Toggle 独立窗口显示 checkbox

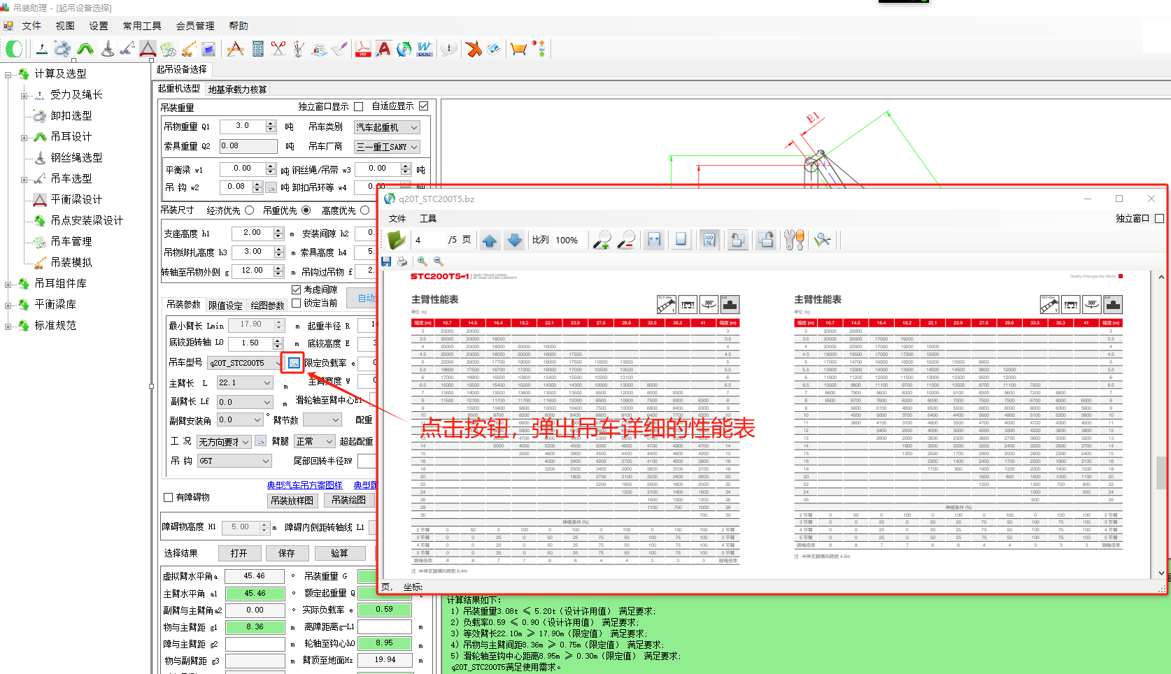[358, 106]
